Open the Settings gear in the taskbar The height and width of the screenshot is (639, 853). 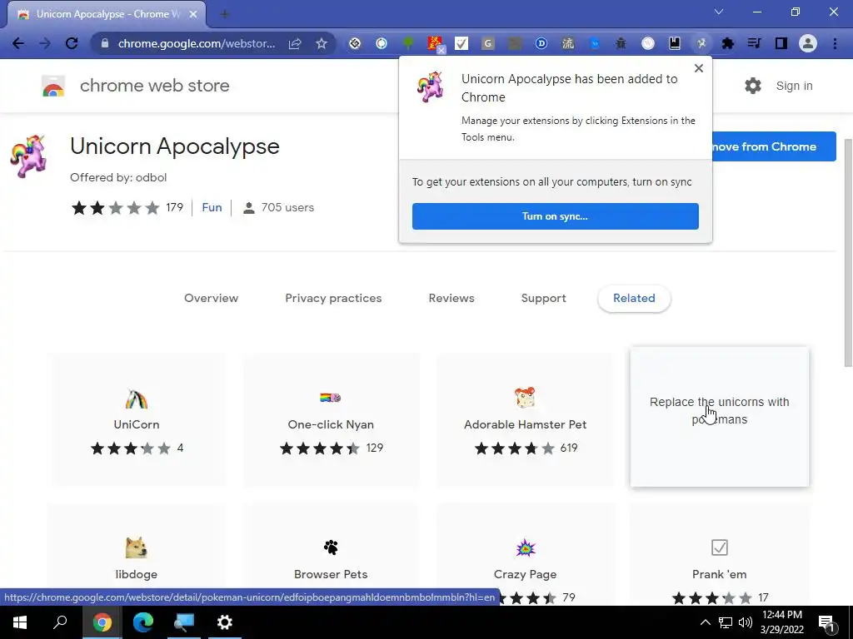pyautogui.click(x=225, y=622)
